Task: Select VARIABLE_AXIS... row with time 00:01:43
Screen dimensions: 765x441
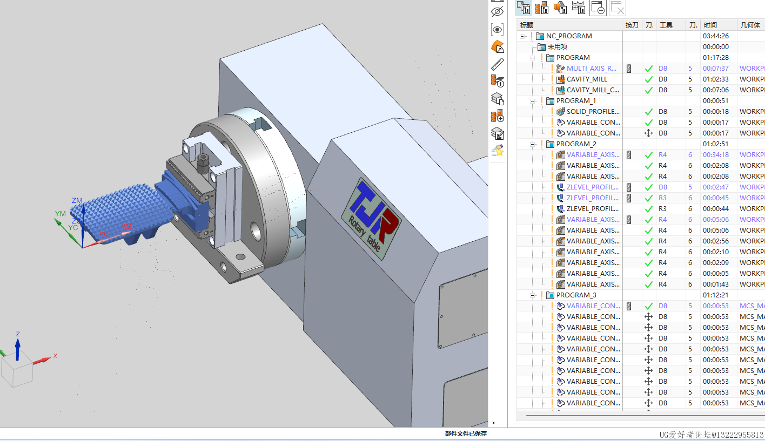Action: [593, 284]
